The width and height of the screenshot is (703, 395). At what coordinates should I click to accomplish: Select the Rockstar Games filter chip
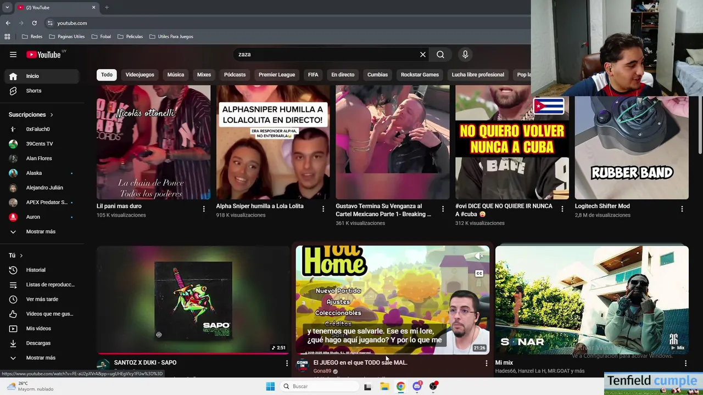(420, 75)
